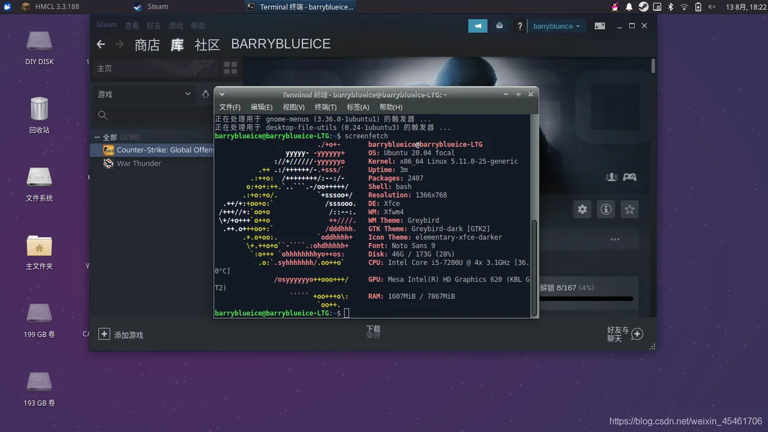768x432 pixels.
Task: Open the terminal 标签(A) menu
Action: point(358,107)
